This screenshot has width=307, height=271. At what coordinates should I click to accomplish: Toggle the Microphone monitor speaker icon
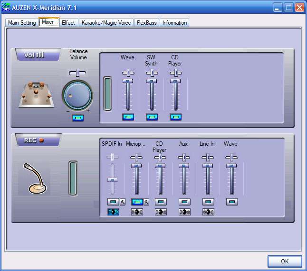137,212
